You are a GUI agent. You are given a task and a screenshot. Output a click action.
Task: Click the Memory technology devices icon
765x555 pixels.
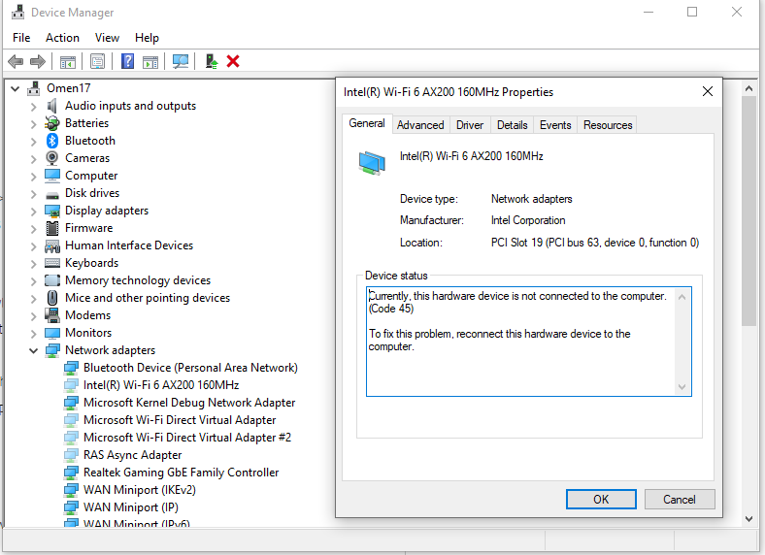[52, 280]
